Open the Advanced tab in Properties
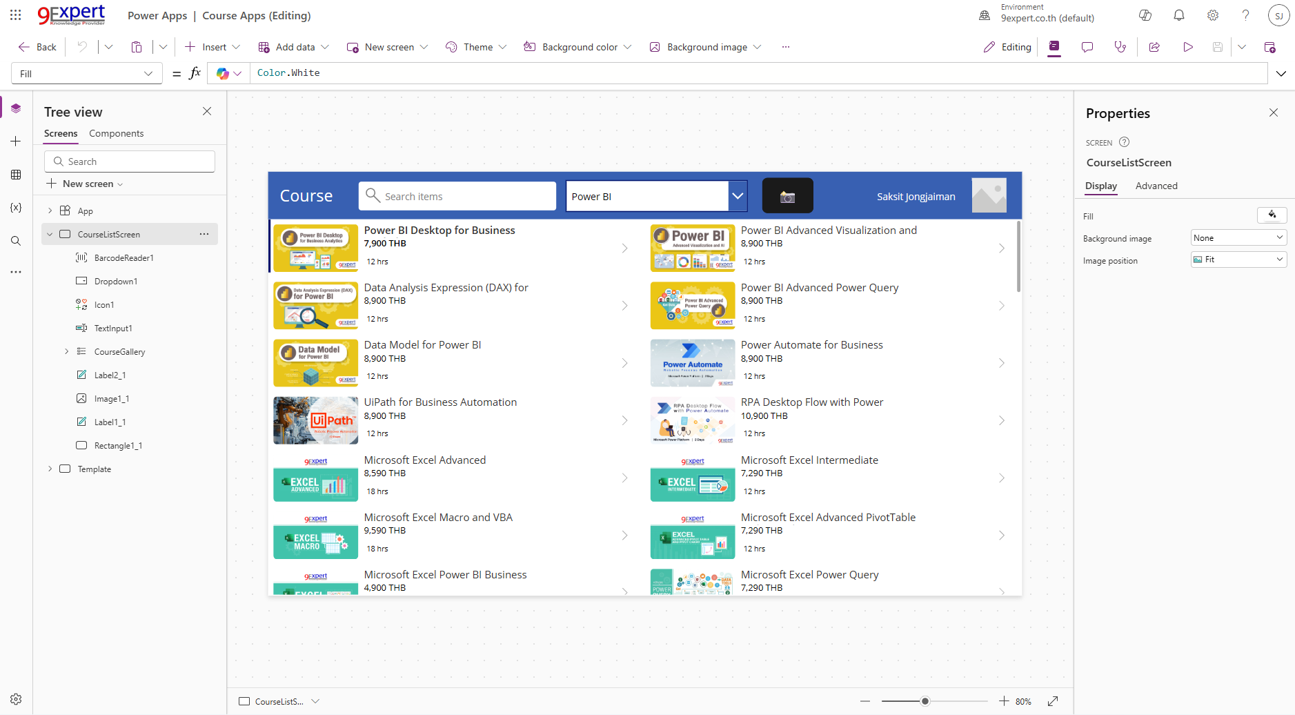The width and height of the screenshot is (1295, 715). 1156,186
